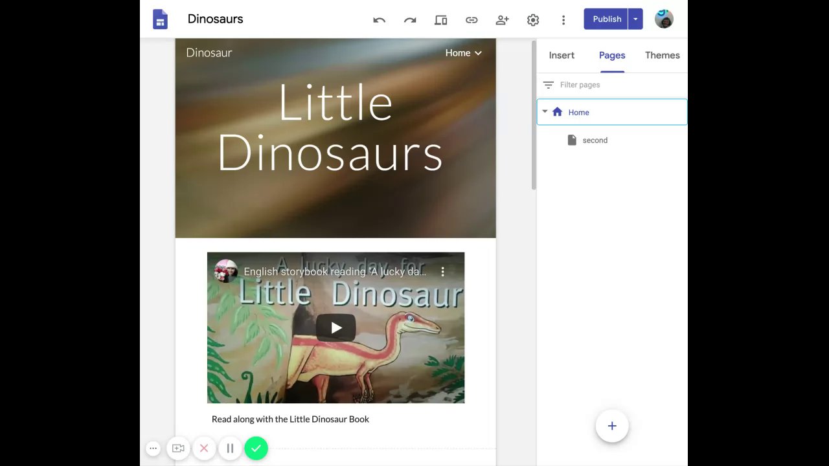Screen dimensions: 829x466
Task: Click the editor canvas vertical scrollbar
Action: 534,115
